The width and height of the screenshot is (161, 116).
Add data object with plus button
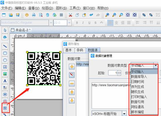(x=72, y=67)
